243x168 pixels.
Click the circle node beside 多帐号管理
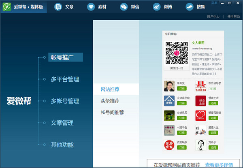pyautogui.click(x=44, y=101)
